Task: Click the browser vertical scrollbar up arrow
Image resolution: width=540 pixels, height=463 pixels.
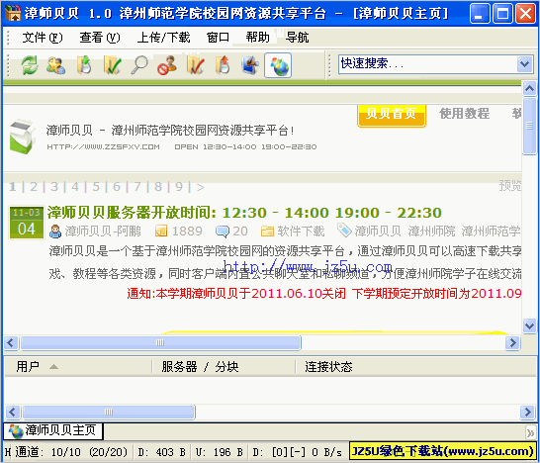Action: (529, 89)
